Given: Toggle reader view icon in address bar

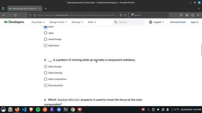Looking at the screenshot, I should (x=121, y=15).
